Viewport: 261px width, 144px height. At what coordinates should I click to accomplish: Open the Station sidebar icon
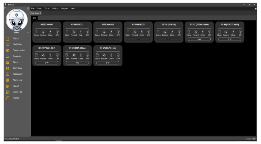tap(8, 39)
